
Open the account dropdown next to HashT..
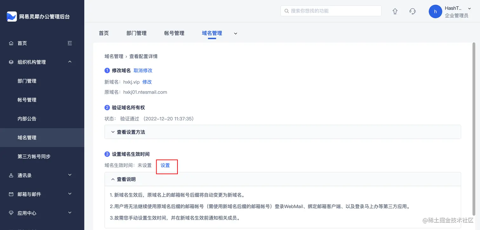[x=470, y=9]
